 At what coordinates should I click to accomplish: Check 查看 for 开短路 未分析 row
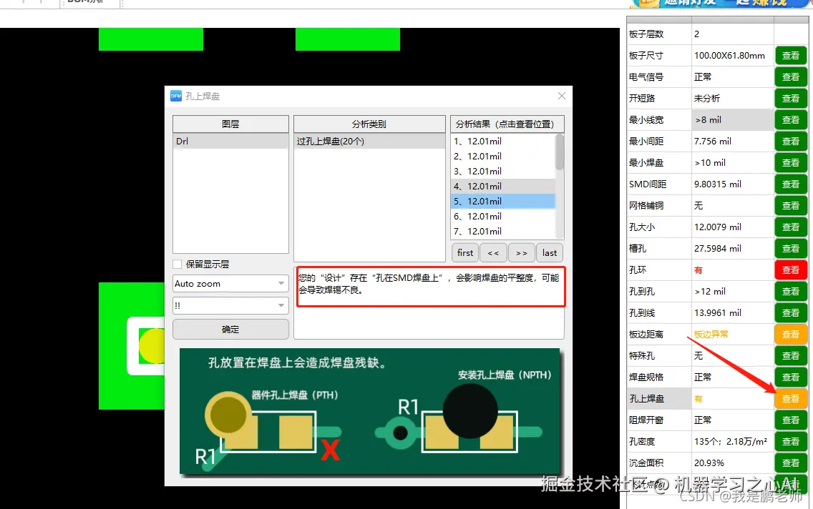(790, 98)
